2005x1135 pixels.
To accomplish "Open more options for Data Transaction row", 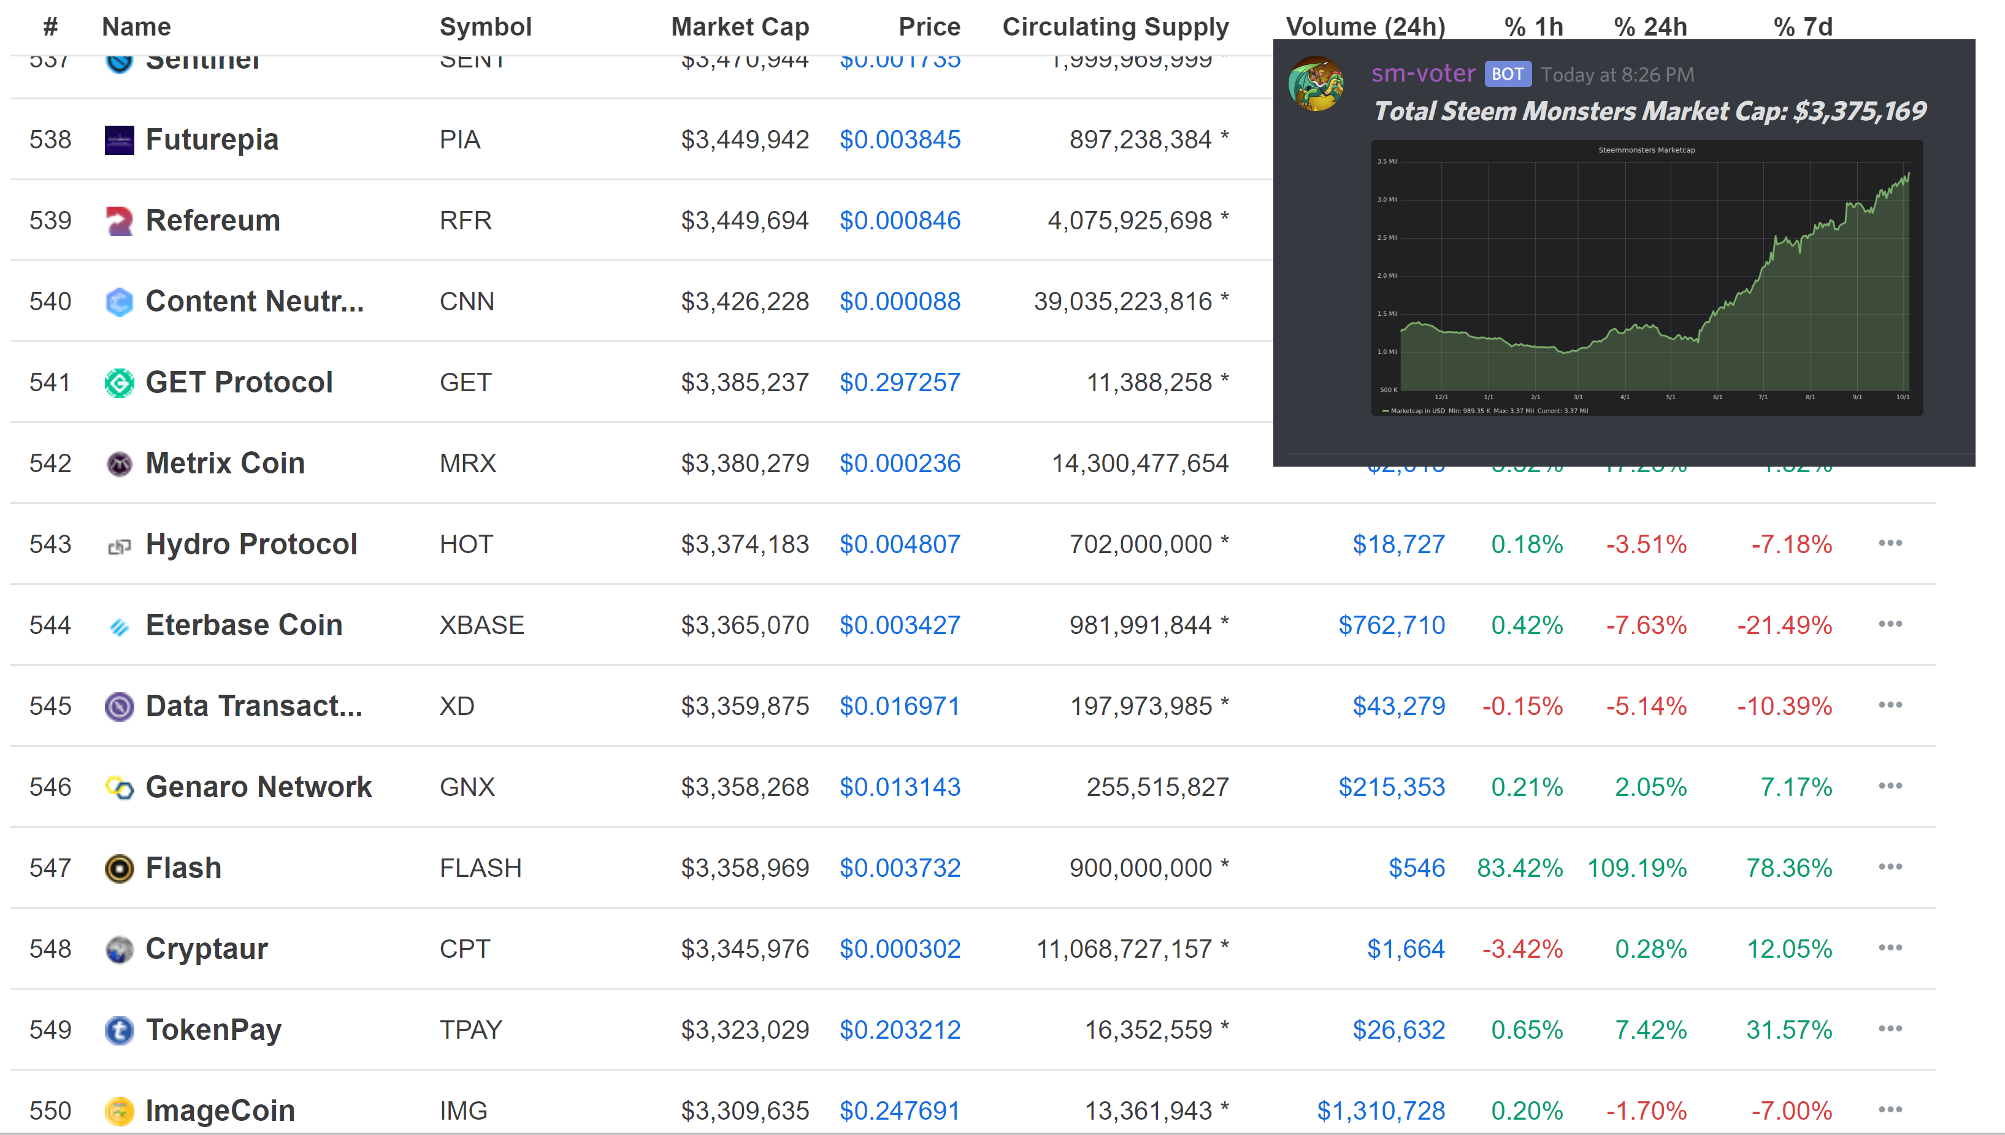I will [x=1890, y=706].
